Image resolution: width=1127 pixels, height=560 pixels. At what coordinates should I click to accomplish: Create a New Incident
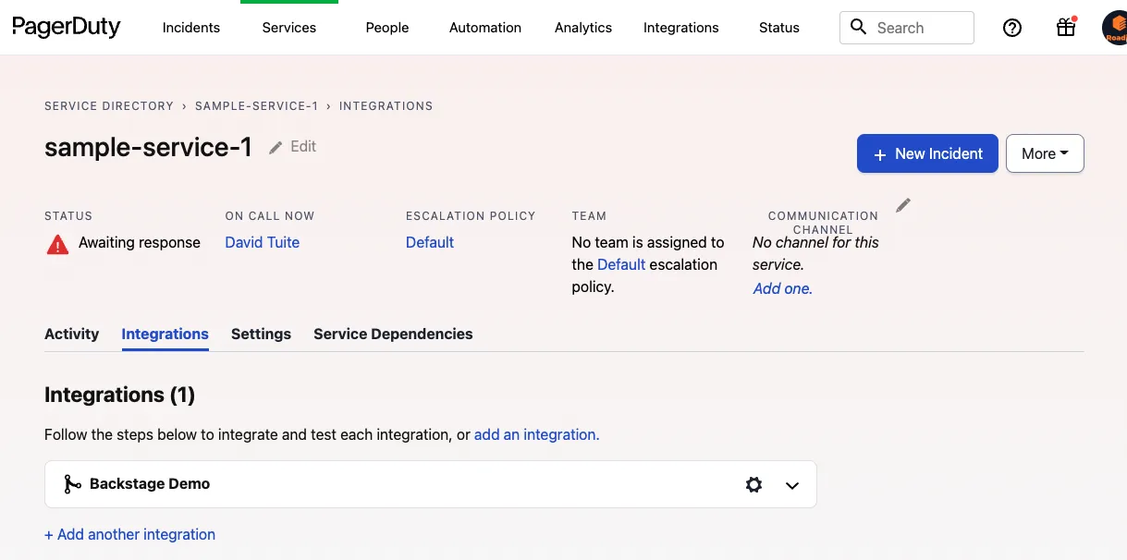(926, 153)
